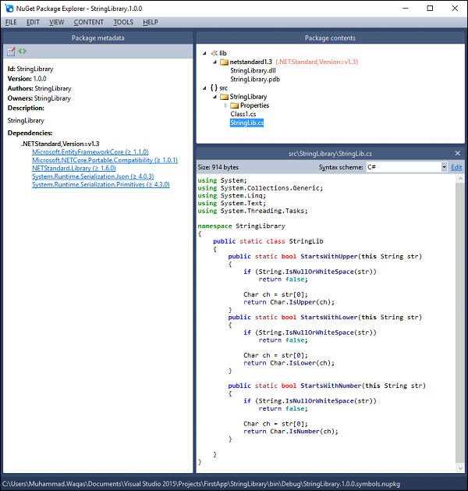Collapse the lib tree node

coord(204,53)
